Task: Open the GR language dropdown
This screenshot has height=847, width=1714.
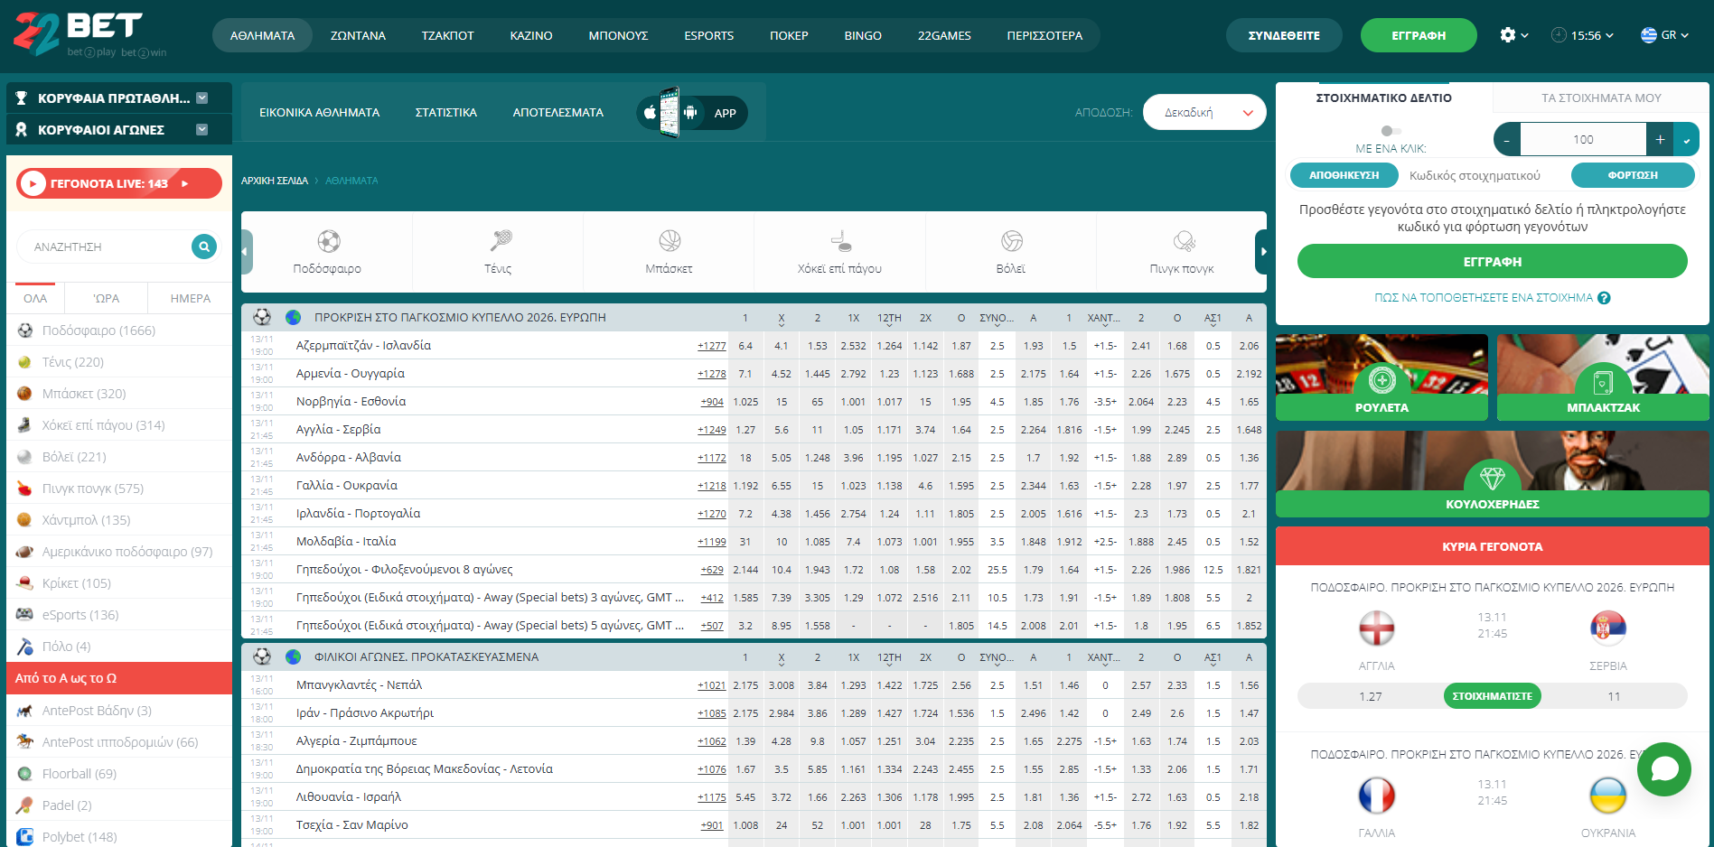Action: click(x=1664, y=35)
